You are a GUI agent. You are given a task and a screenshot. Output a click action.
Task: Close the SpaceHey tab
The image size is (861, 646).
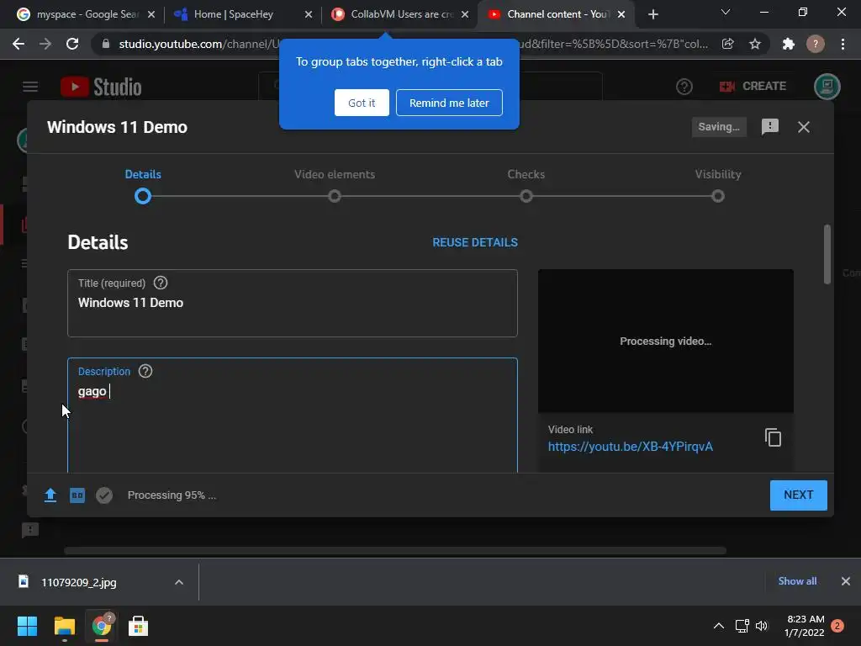tap(309, 14)
